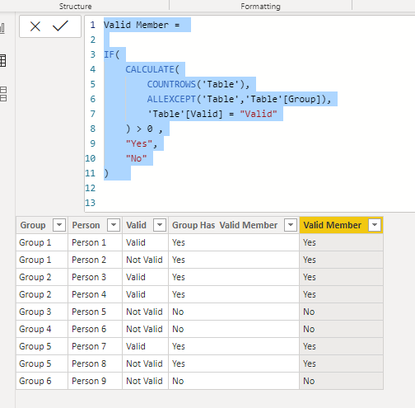Screen dimensions: 415x408
Task: Select Group 5 cell in Person 8 row
Action: pos(42,363)
